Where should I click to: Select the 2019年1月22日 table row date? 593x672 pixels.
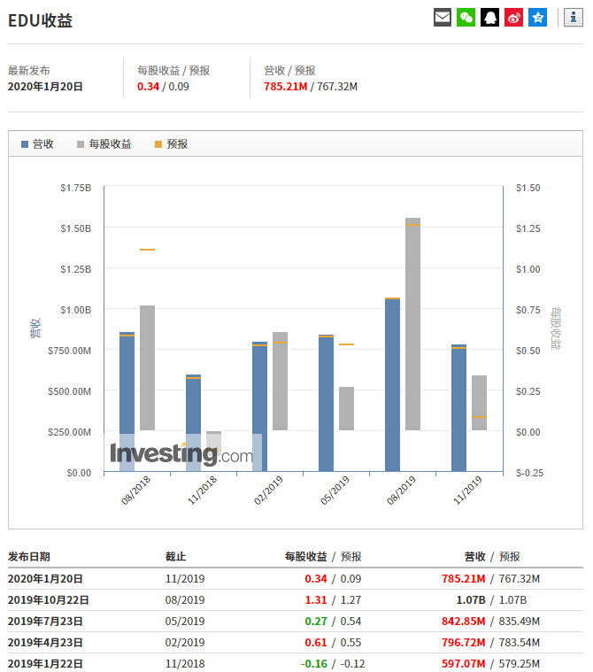(x=45, y=664)
